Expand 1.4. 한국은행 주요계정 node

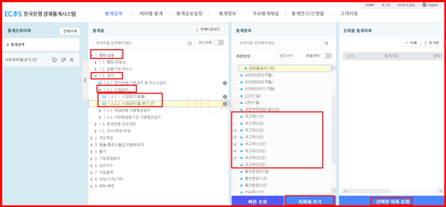coord(96,124)
